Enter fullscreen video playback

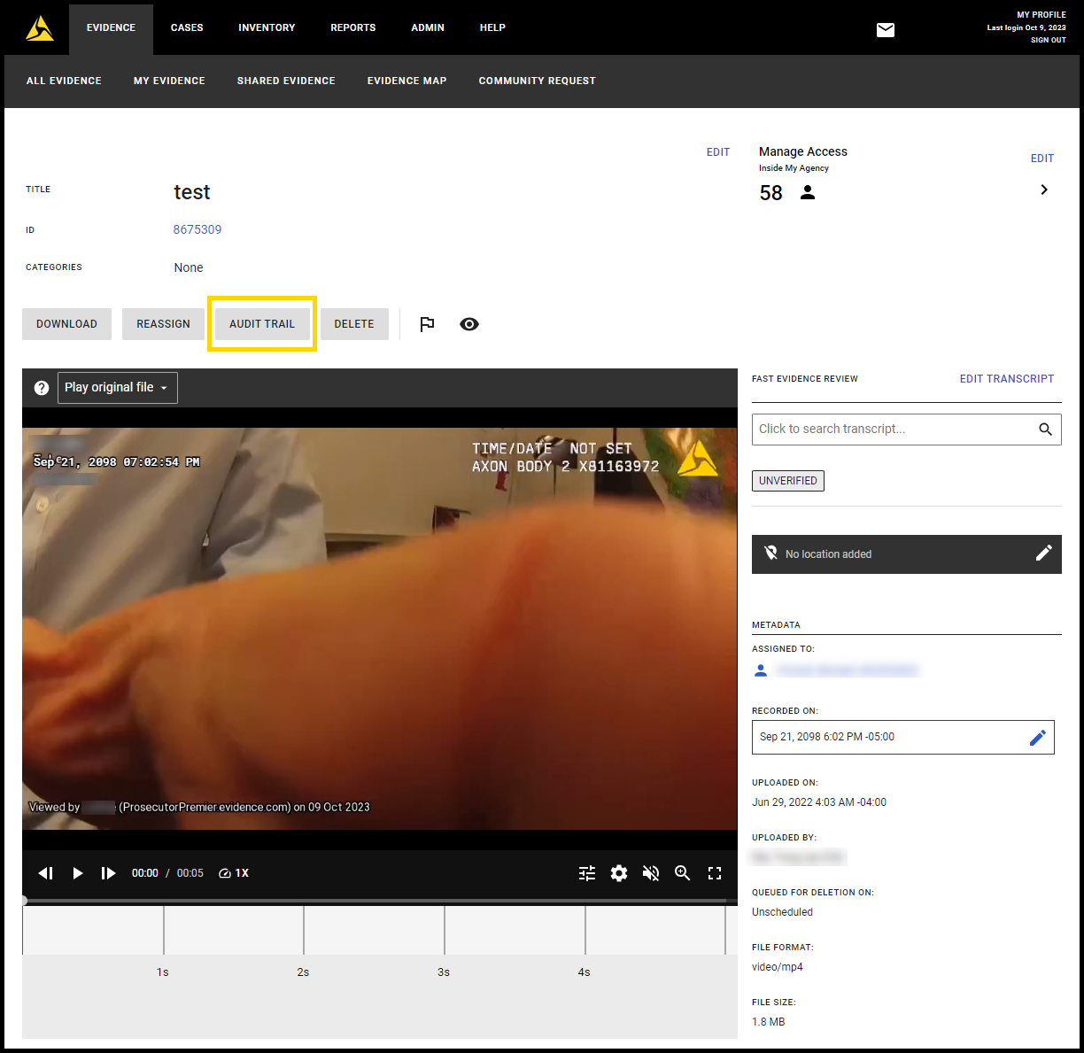coord(715,873)
